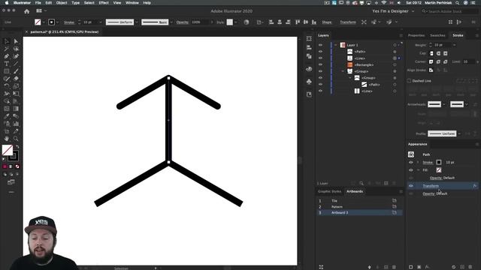This screenshot has height=270, width=481.
Task: Open the Effect menu
Action: [x=104, y=3]
